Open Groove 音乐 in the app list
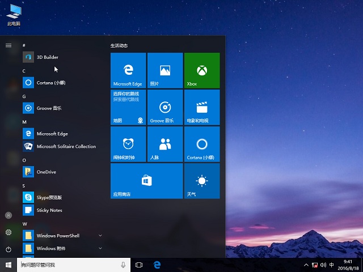 [x=49, y=108]
